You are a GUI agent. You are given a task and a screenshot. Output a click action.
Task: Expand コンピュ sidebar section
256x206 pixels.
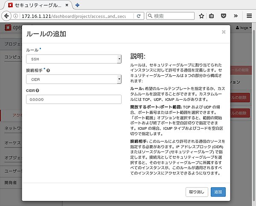point(13,57)
